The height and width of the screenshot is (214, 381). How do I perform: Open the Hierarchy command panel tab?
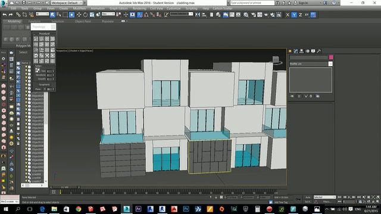tap(302, 51)
